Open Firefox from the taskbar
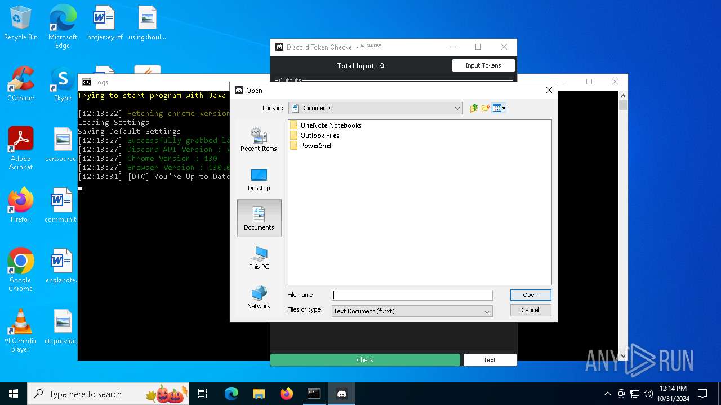 [287, 394]
